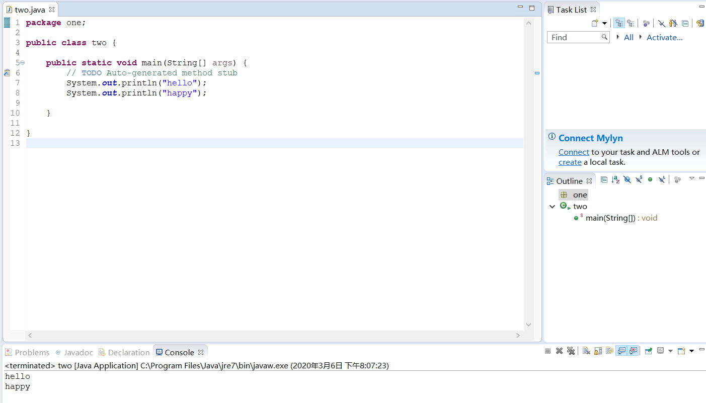This screenshot has height=403, width=706.
Task: Select package one in the Outline
Action: pyautogui.click(x=574, y=195)
